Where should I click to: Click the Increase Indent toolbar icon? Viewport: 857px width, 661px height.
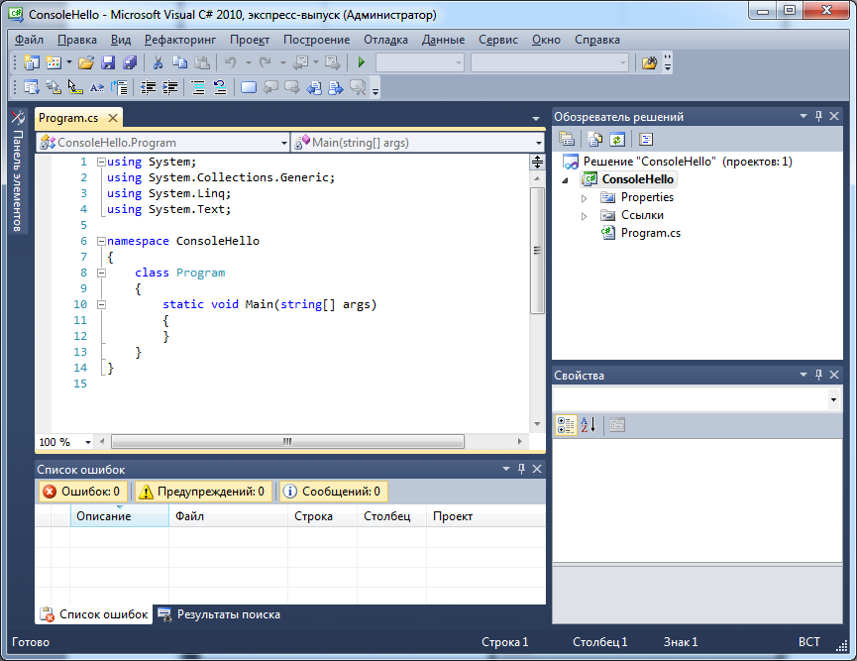click(x=170, y=87)
